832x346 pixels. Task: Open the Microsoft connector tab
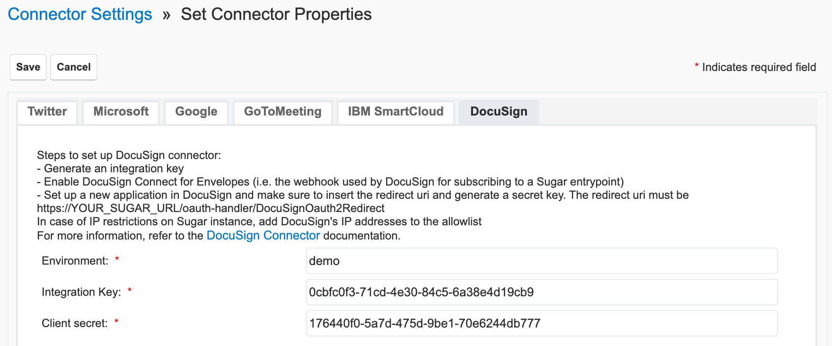click(x=121, y=112)
